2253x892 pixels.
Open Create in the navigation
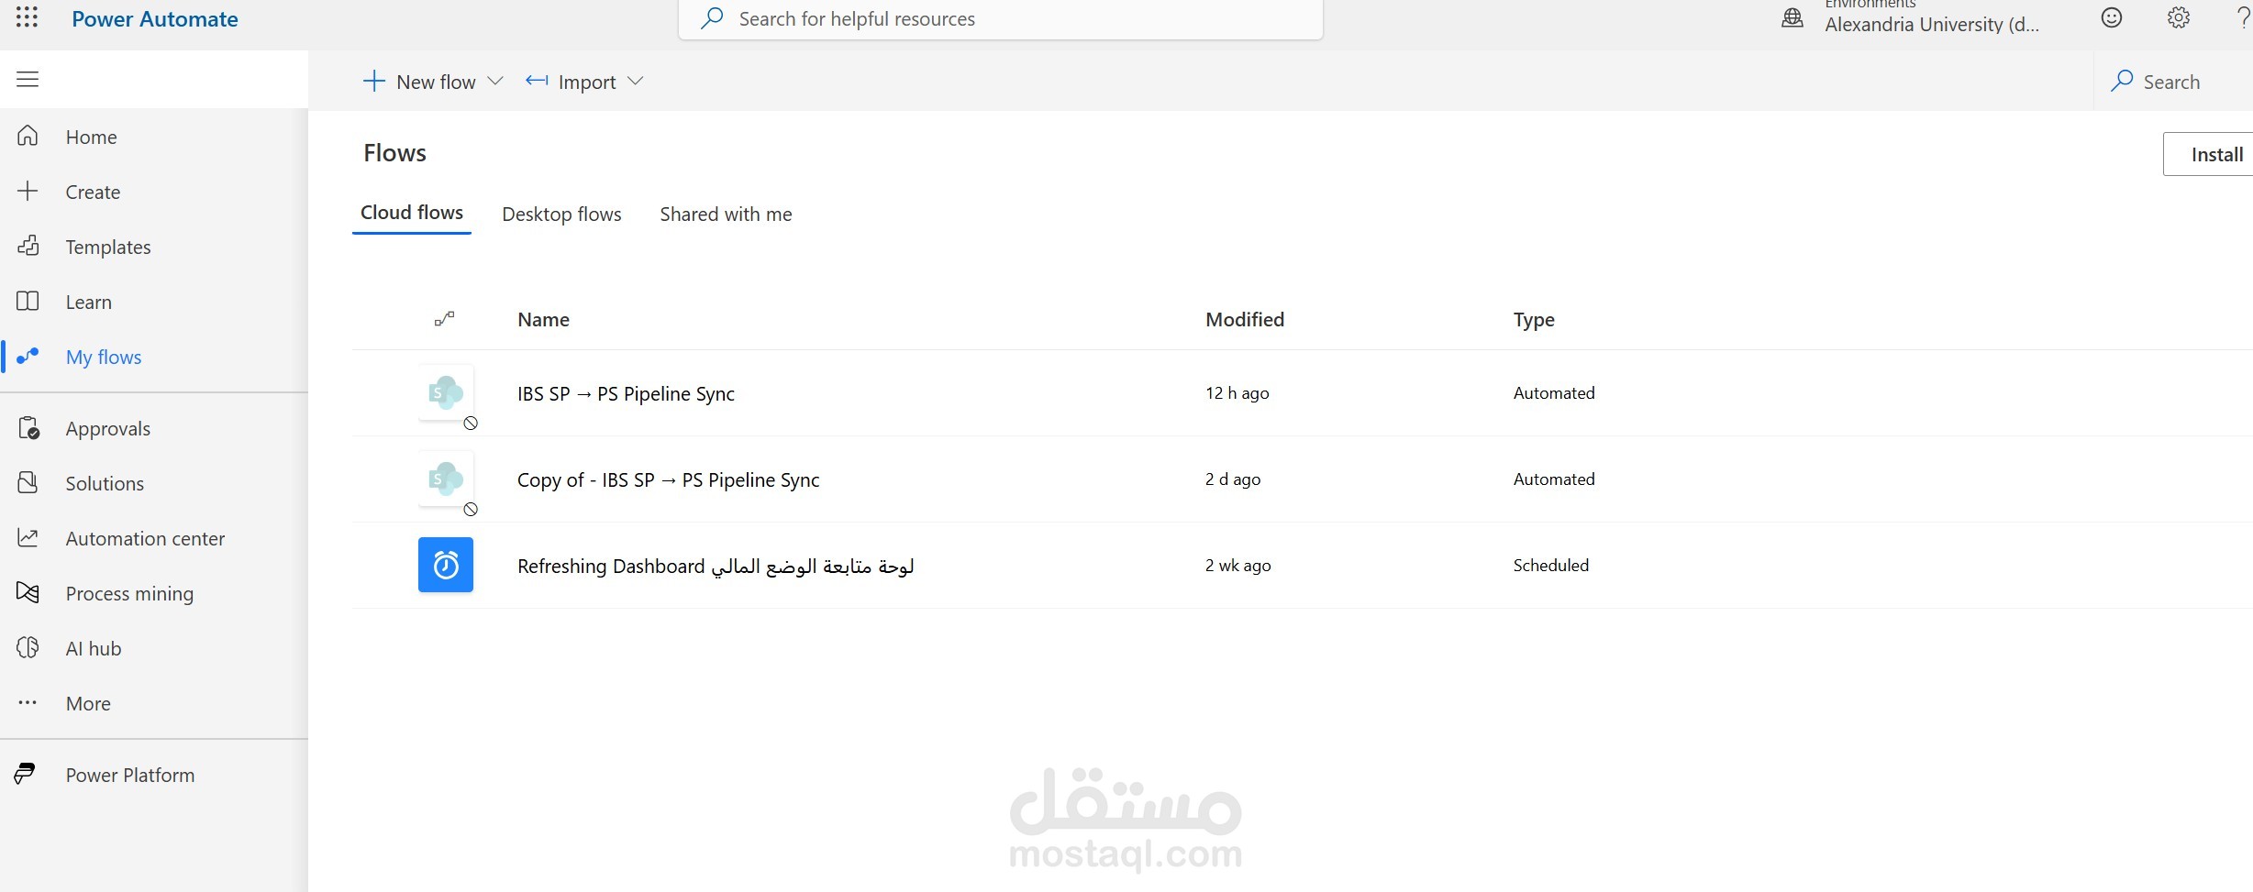93,193
